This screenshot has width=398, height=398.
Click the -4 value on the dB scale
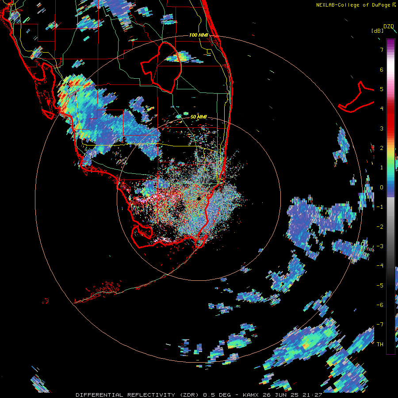380,265
